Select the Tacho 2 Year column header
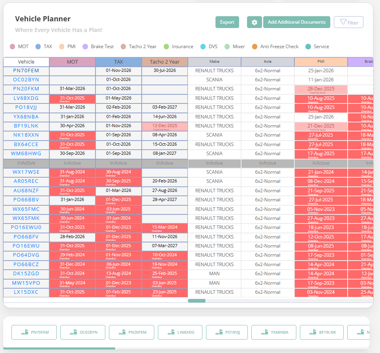The width and height of the screenshot is (380, 353). (x=165, y=62)
